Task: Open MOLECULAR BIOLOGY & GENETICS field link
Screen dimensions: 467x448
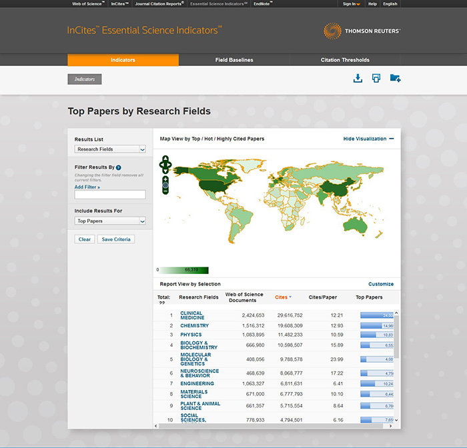Action: [x=195, y=359]
